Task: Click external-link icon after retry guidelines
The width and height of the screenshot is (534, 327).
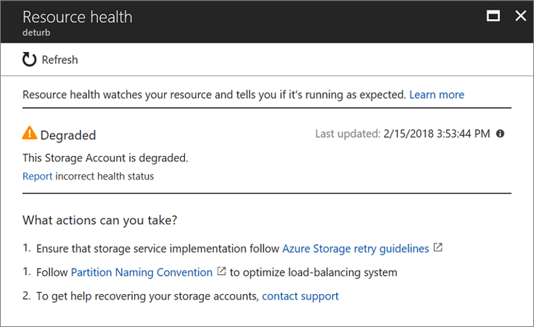Action: (x=439, y=248)
